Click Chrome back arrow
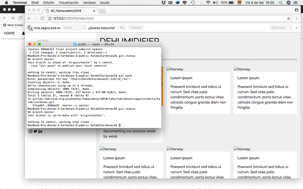The width and height of the screenshot is (303, 189). click(x=29, y=18)
